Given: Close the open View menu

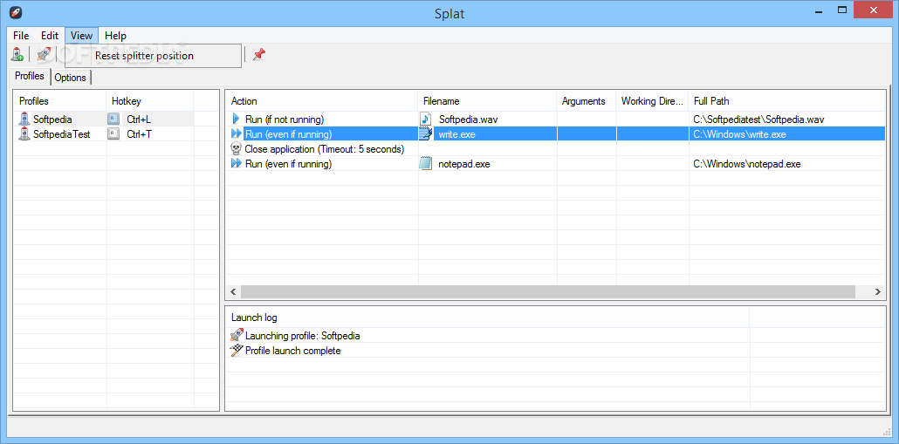Looking at the screenshot, I should [x=81, y=36].
